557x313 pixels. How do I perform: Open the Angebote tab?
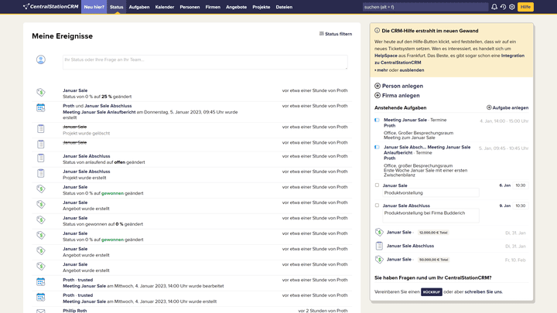(x=237, y=7)
